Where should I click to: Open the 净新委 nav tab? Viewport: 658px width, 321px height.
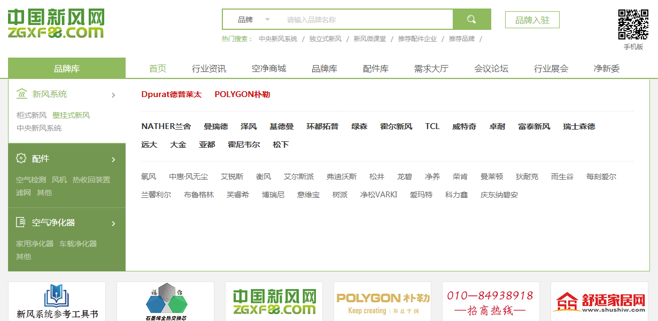[x=607, y=68]
